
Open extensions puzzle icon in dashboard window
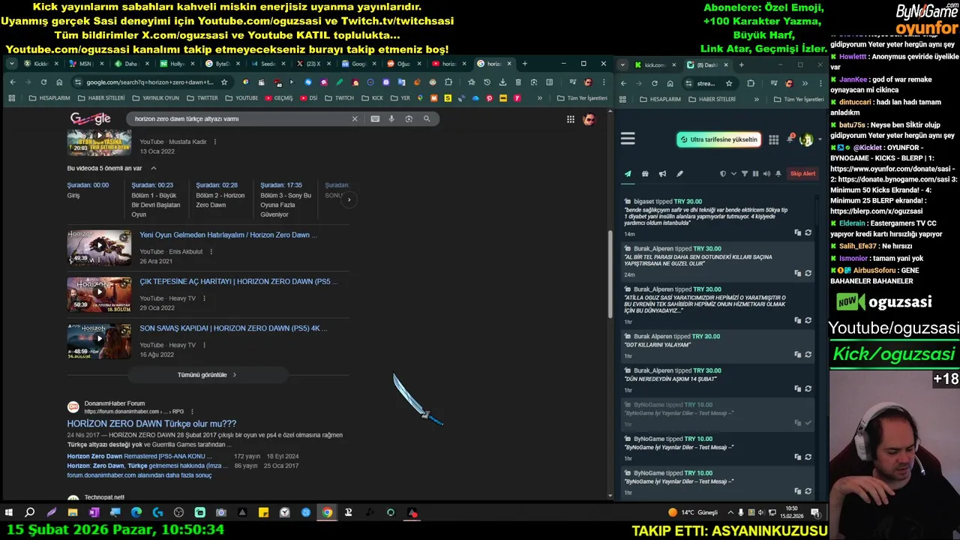(751, 83)
